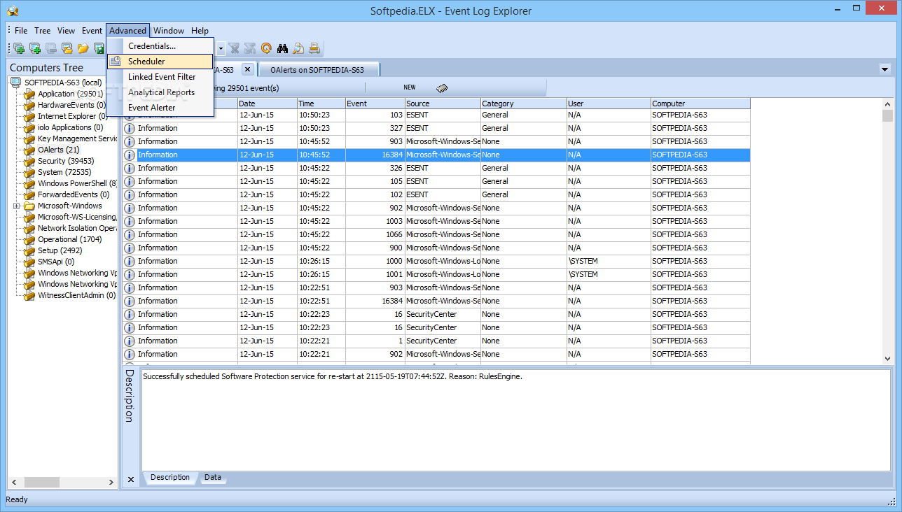
Task: Click the log icon beside System (72535)
Action: pyautogui.click(x=29, y=173)
